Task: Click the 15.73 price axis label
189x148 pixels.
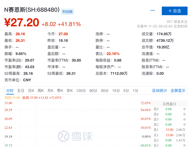Action: point(8,145)
